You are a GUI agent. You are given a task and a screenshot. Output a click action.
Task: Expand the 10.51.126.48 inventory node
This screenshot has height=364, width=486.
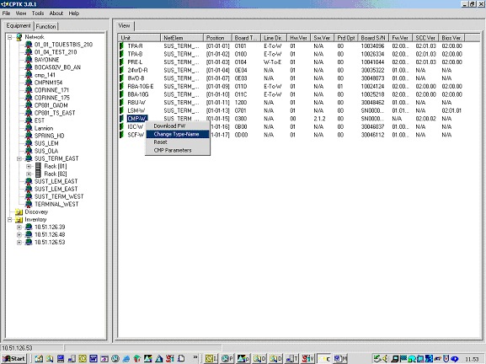tap(19, 235)
